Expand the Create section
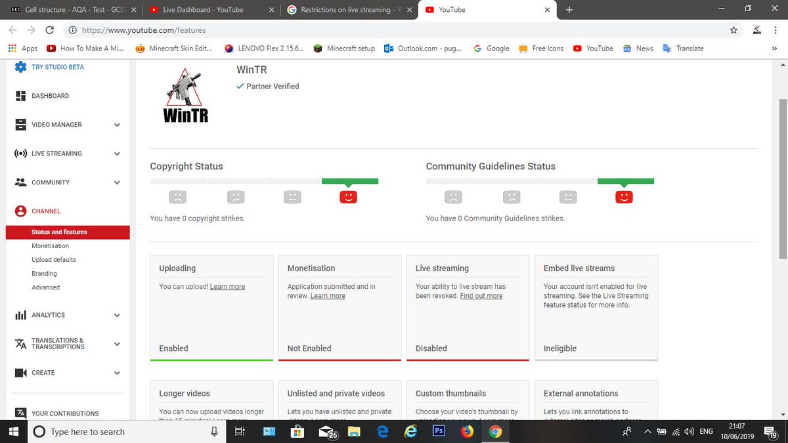Viewport: 788px width, 443px height. click(117, 373)
